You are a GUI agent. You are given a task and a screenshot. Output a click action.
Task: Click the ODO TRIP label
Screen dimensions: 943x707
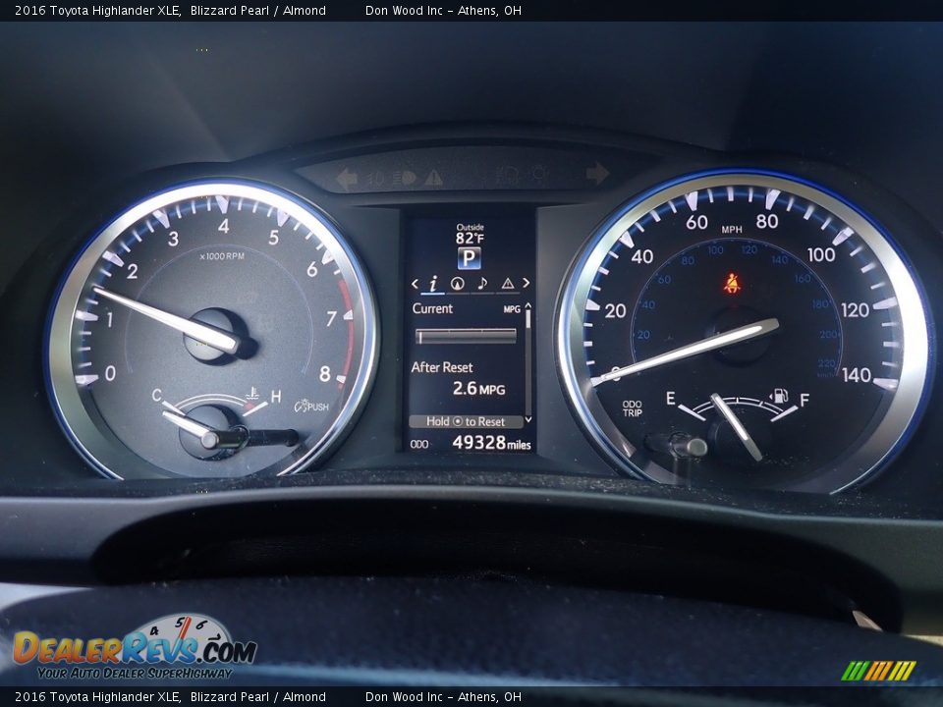[x=632, y=408]
